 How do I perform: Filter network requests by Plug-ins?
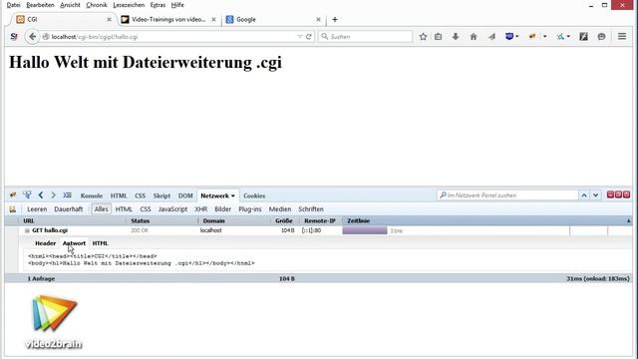[x=250, y=209]
